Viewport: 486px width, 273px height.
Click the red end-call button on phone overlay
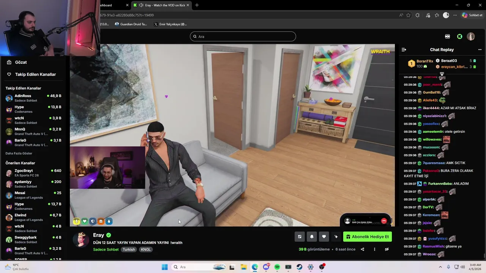pyautogui.click(x=384, y=221)
